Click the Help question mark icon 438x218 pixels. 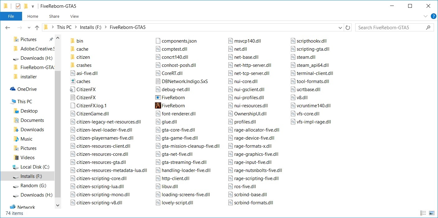click(433, 16)
